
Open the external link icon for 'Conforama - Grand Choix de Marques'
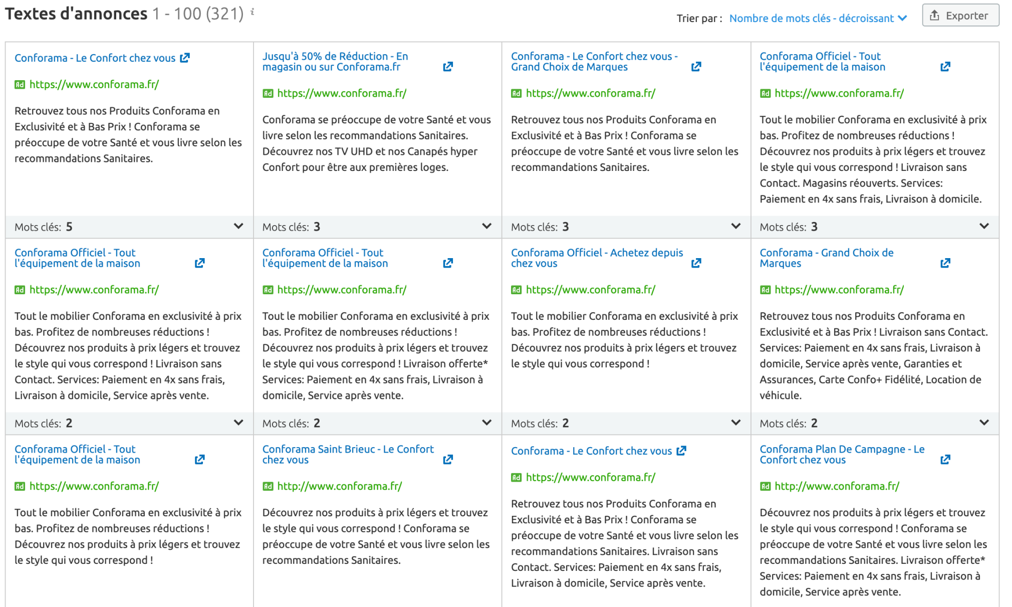click(945, 263)
